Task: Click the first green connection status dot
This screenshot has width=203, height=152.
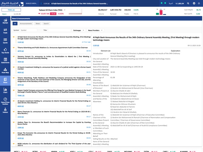Action: [x=162, y=3]
